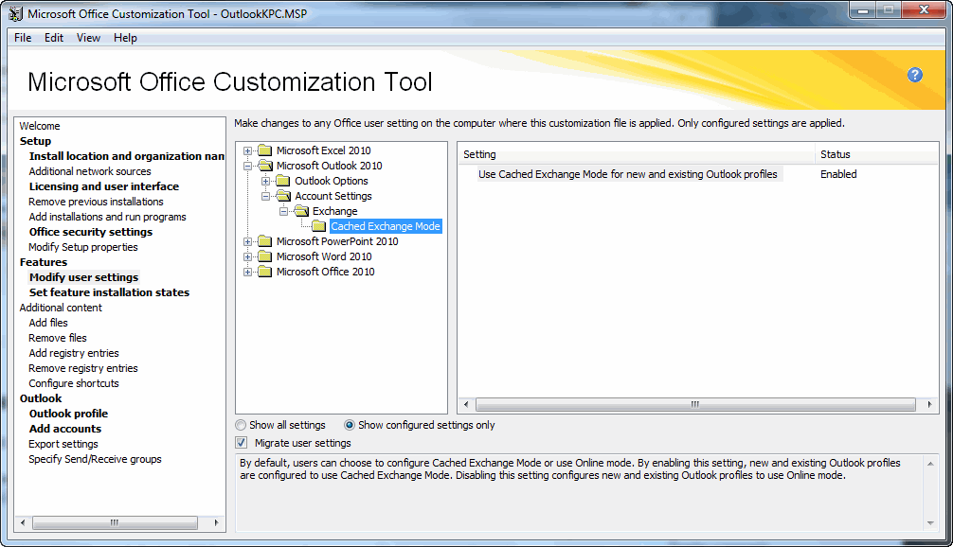The height and width of the screenshot is (547, 953).
Task: Expand the Microsoft Excel 2010 node
Action: (x=247, y=150)
